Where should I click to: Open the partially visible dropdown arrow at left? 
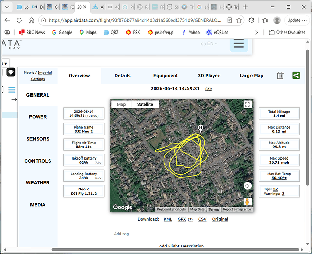tap(6, 63)
